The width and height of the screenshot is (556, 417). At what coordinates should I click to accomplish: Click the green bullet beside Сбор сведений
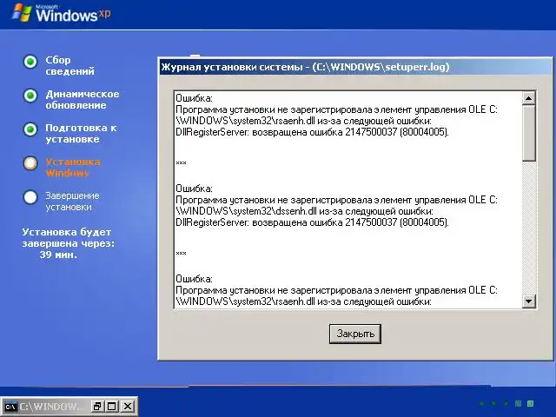[30, 62]
